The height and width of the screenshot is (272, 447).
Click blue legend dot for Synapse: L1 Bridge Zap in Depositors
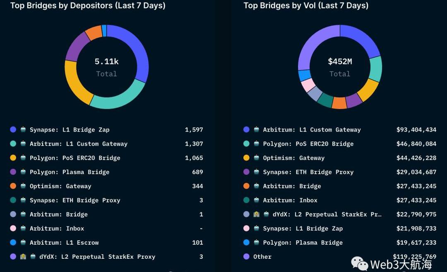coord(13,130)
